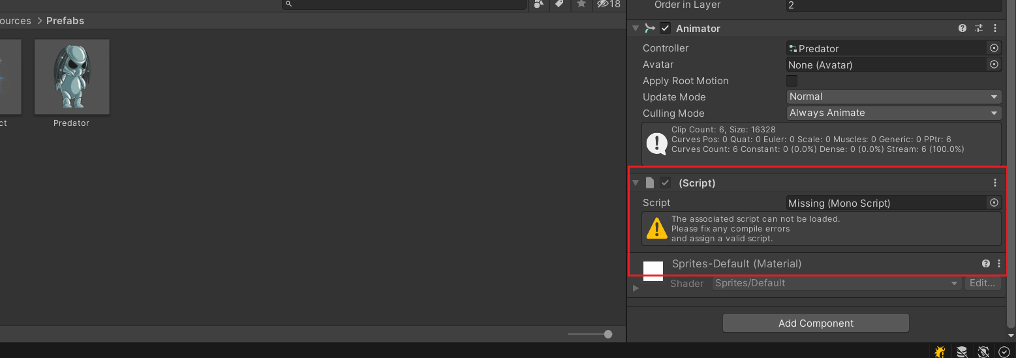The width and height of the screenshot is (1016, 358).
Task: Click the activity progress checkmark icon
Action: tap(1004, 352)
